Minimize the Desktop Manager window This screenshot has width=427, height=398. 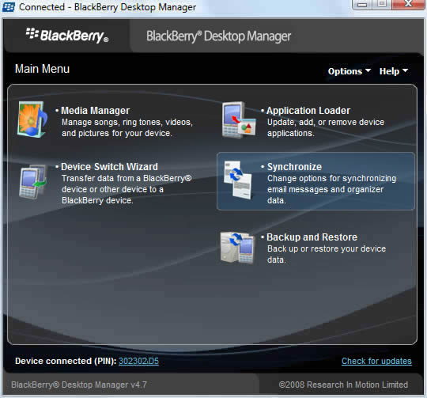(x=362, y=5)
